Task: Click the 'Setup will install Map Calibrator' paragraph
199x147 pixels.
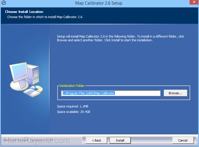Action: (120, 38)
